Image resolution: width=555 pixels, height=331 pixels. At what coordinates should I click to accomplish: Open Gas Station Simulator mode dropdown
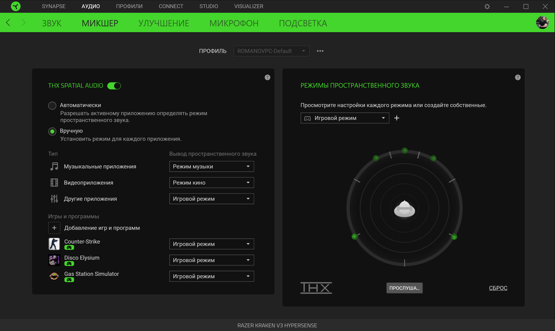coord(212,276)
